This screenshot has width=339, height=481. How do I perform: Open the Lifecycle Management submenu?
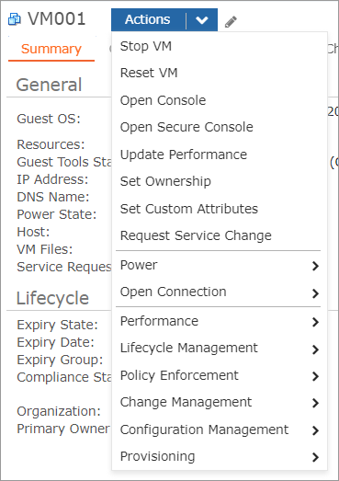pyautogui.click(x=220, y=349)
